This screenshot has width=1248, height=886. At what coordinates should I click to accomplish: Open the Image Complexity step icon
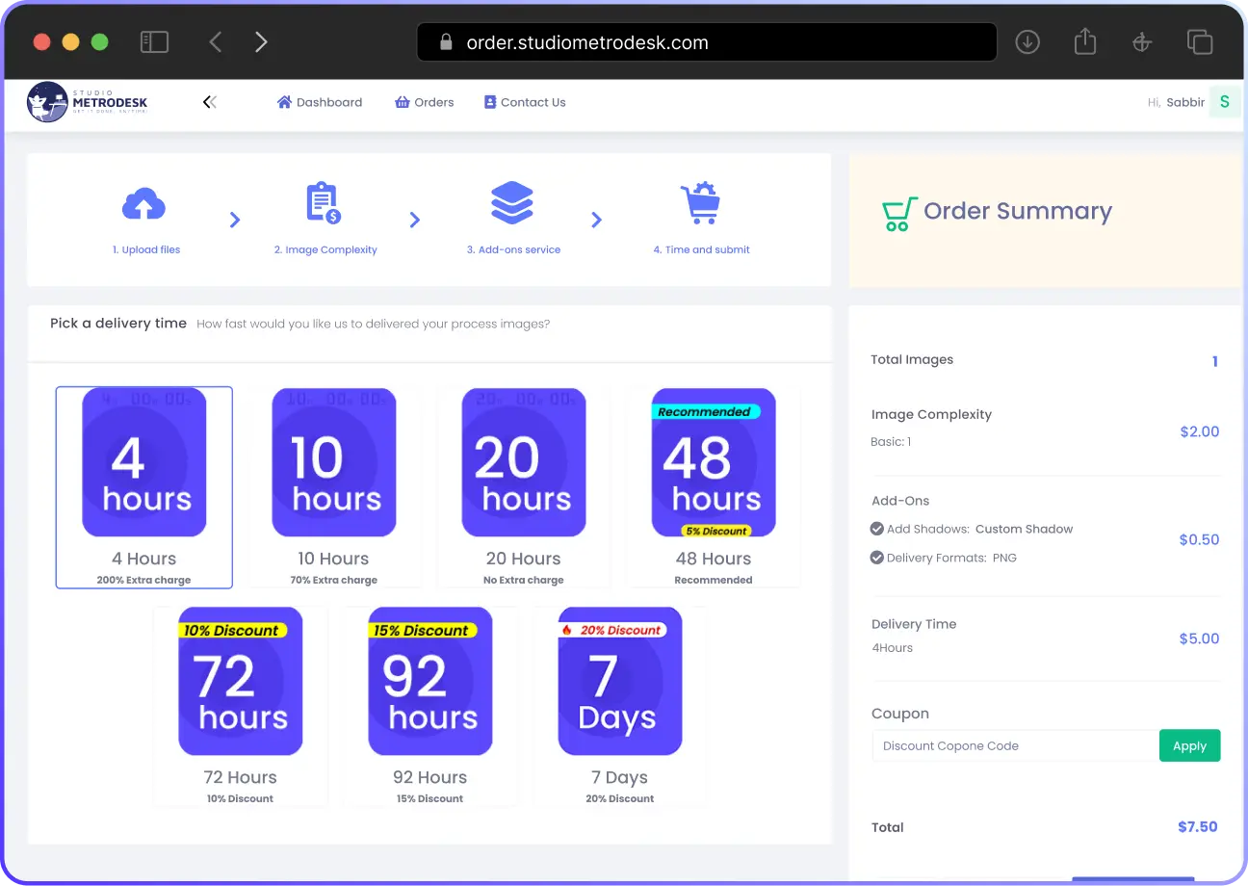pos(324,203)
